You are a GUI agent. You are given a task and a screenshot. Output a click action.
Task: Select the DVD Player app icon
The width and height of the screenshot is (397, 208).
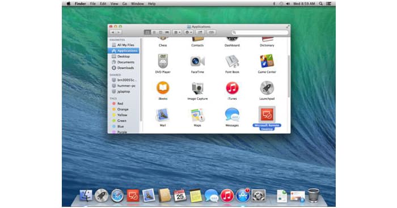coord(163,61)
